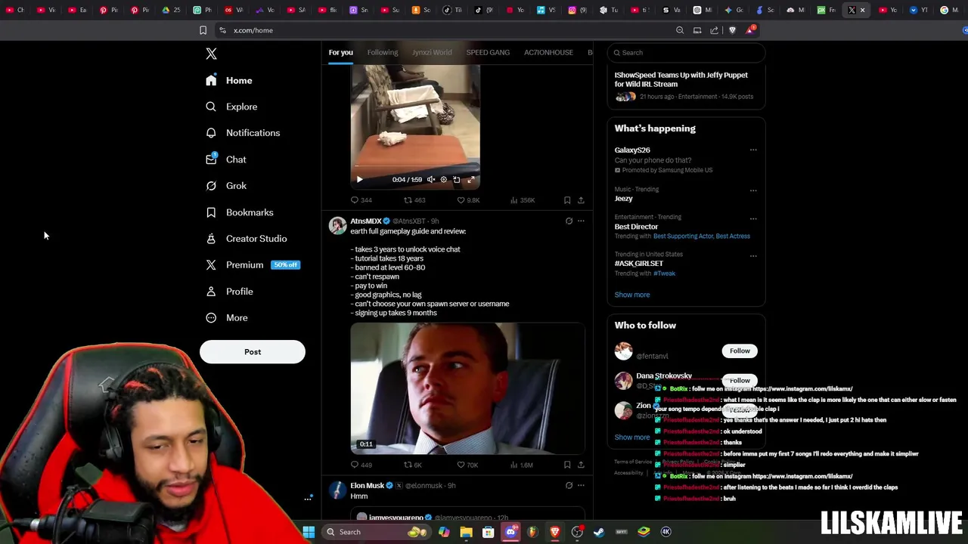Select the For you tab

tap(340, 52)
